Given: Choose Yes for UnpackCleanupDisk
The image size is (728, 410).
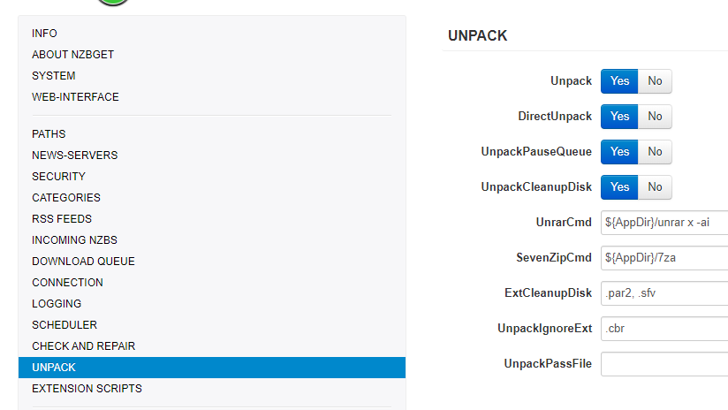Looking at the screenshot, I should click(x=620, y=187).
